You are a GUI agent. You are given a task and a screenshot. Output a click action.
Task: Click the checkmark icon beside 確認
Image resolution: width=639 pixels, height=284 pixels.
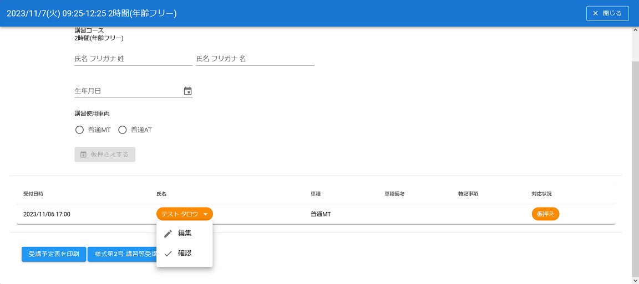(168, 254)
